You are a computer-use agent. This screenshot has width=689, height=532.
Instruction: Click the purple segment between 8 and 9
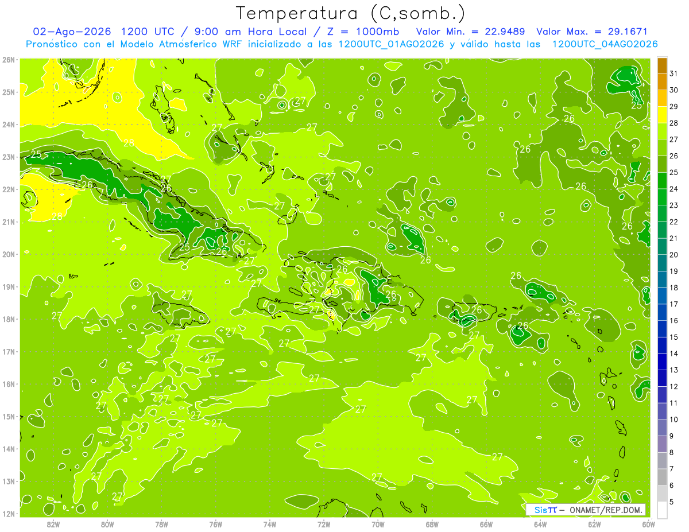pos(661,444)
